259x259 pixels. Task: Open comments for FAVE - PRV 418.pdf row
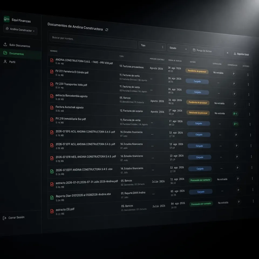(x=234, y=74)
